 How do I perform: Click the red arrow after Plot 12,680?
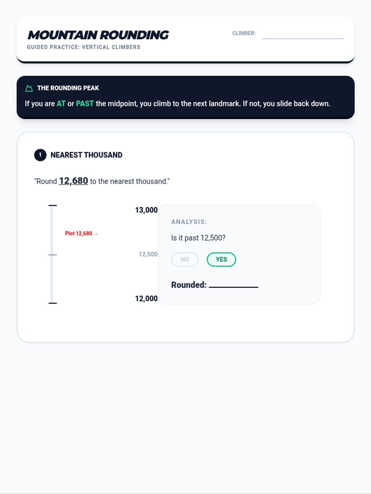click(x=96, y=234)
